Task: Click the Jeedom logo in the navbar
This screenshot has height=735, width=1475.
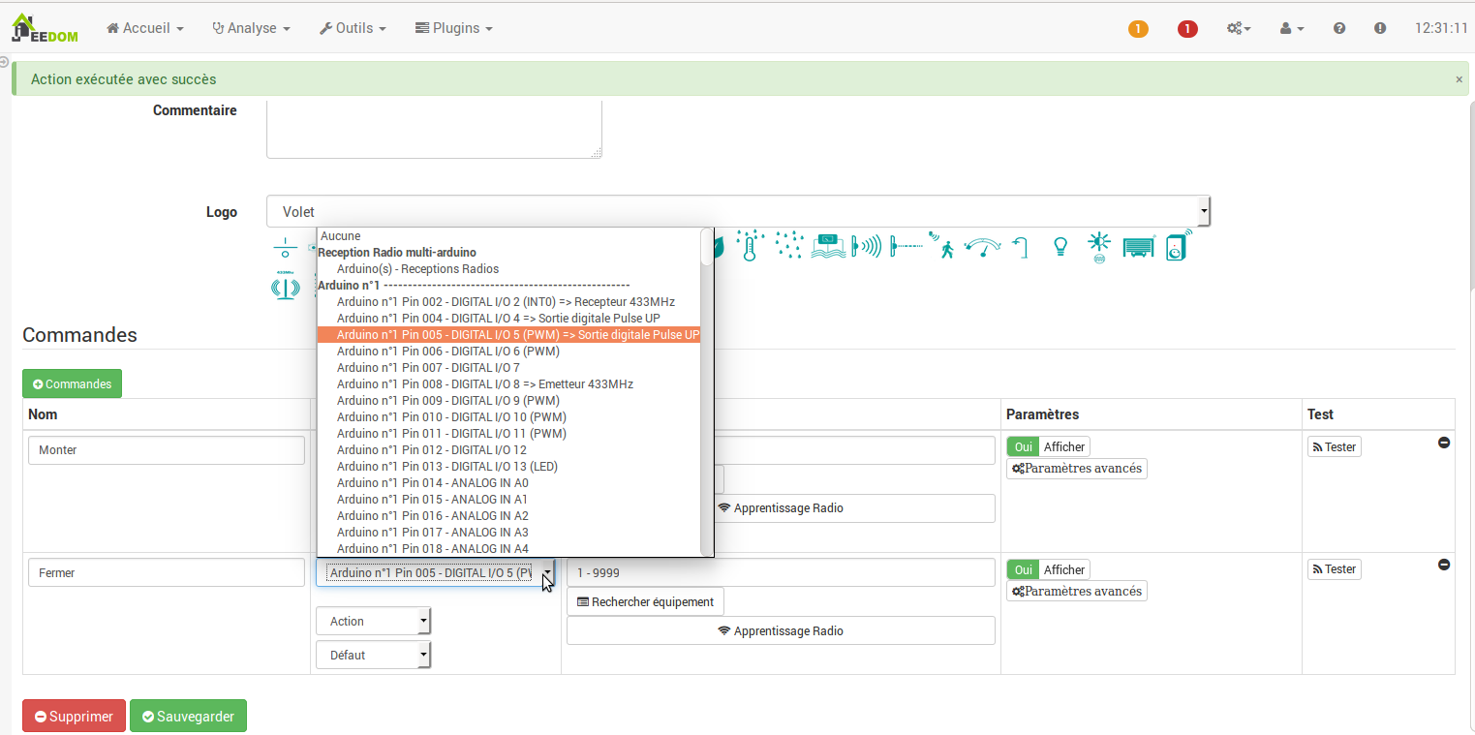Action: click(45, 28)
